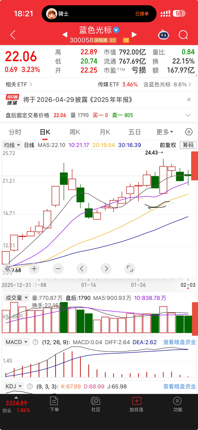
Task: Tap stock code 300058
Action: tap(81, 40)
